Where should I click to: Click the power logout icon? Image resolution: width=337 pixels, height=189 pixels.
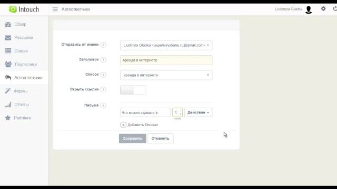pos(335,9)
